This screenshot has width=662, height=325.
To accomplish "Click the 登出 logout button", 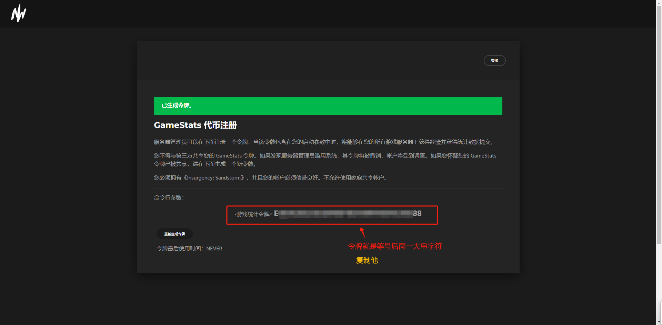I will click(x=494, y=61).
